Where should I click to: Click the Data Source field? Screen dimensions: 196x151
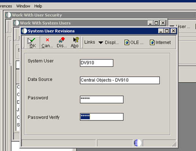120,80
